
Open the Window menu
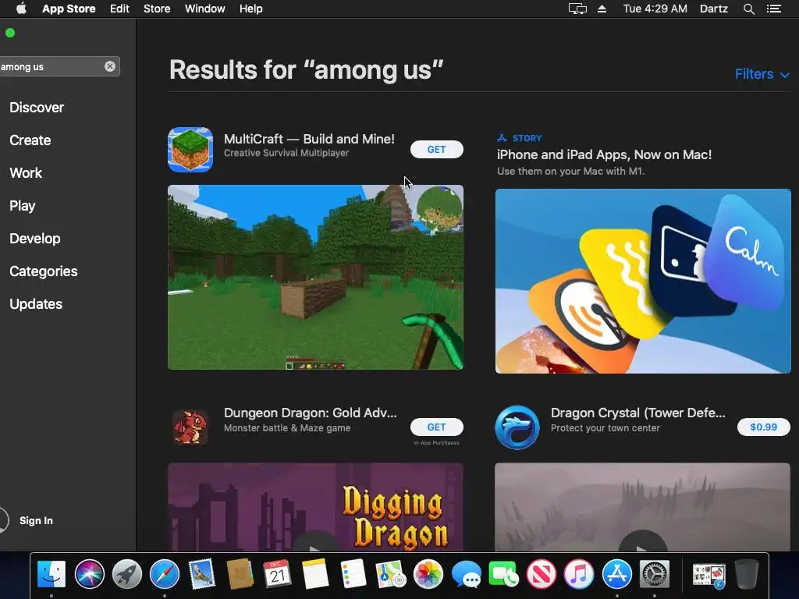coord(205,9)
